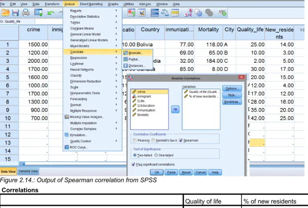Image resolution: width=308 pixels, height=208 pixels.
Task: Click the Use Variable Sets circles icon
Action: 198,13
